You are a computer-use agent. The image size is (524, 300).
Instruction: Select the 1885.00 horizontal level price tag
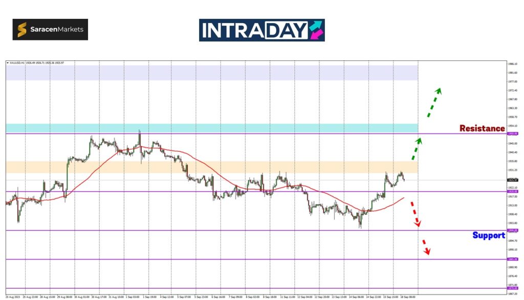click(512, 259)
